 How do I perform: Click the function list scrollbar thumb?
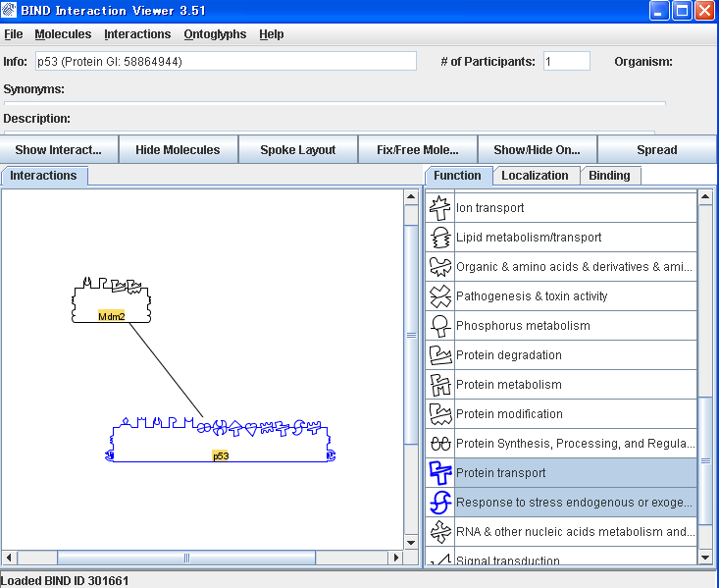click(705, 460)
